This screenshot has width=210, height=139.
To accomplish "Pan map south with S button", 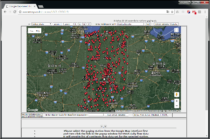I will [80, 24].
